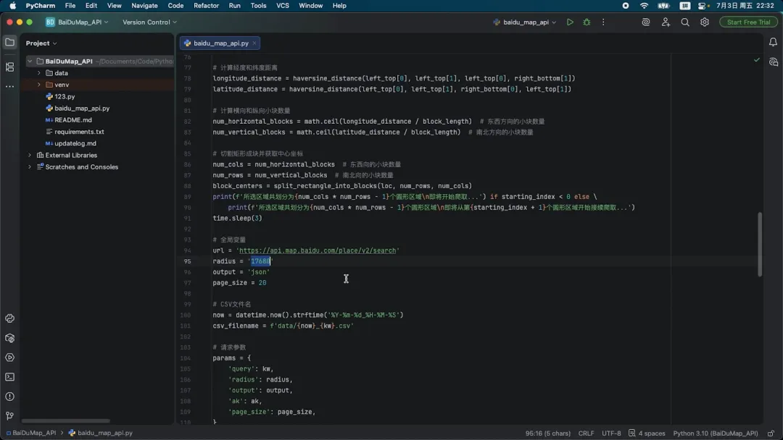Open the baidu_map_api run configuration dropdown
This screenshot has height=440, width=783.
524,22
